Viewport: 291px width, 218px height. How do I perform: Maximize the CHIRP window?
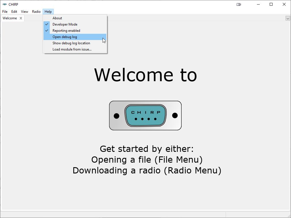point(271,4)
